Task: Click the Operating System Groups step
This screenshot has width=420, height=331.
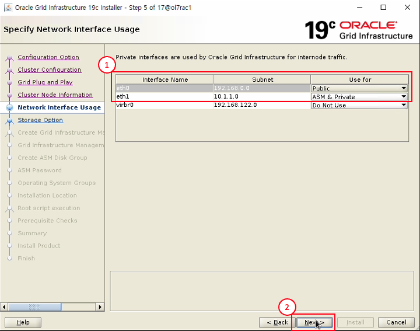Action: [57, 183]
